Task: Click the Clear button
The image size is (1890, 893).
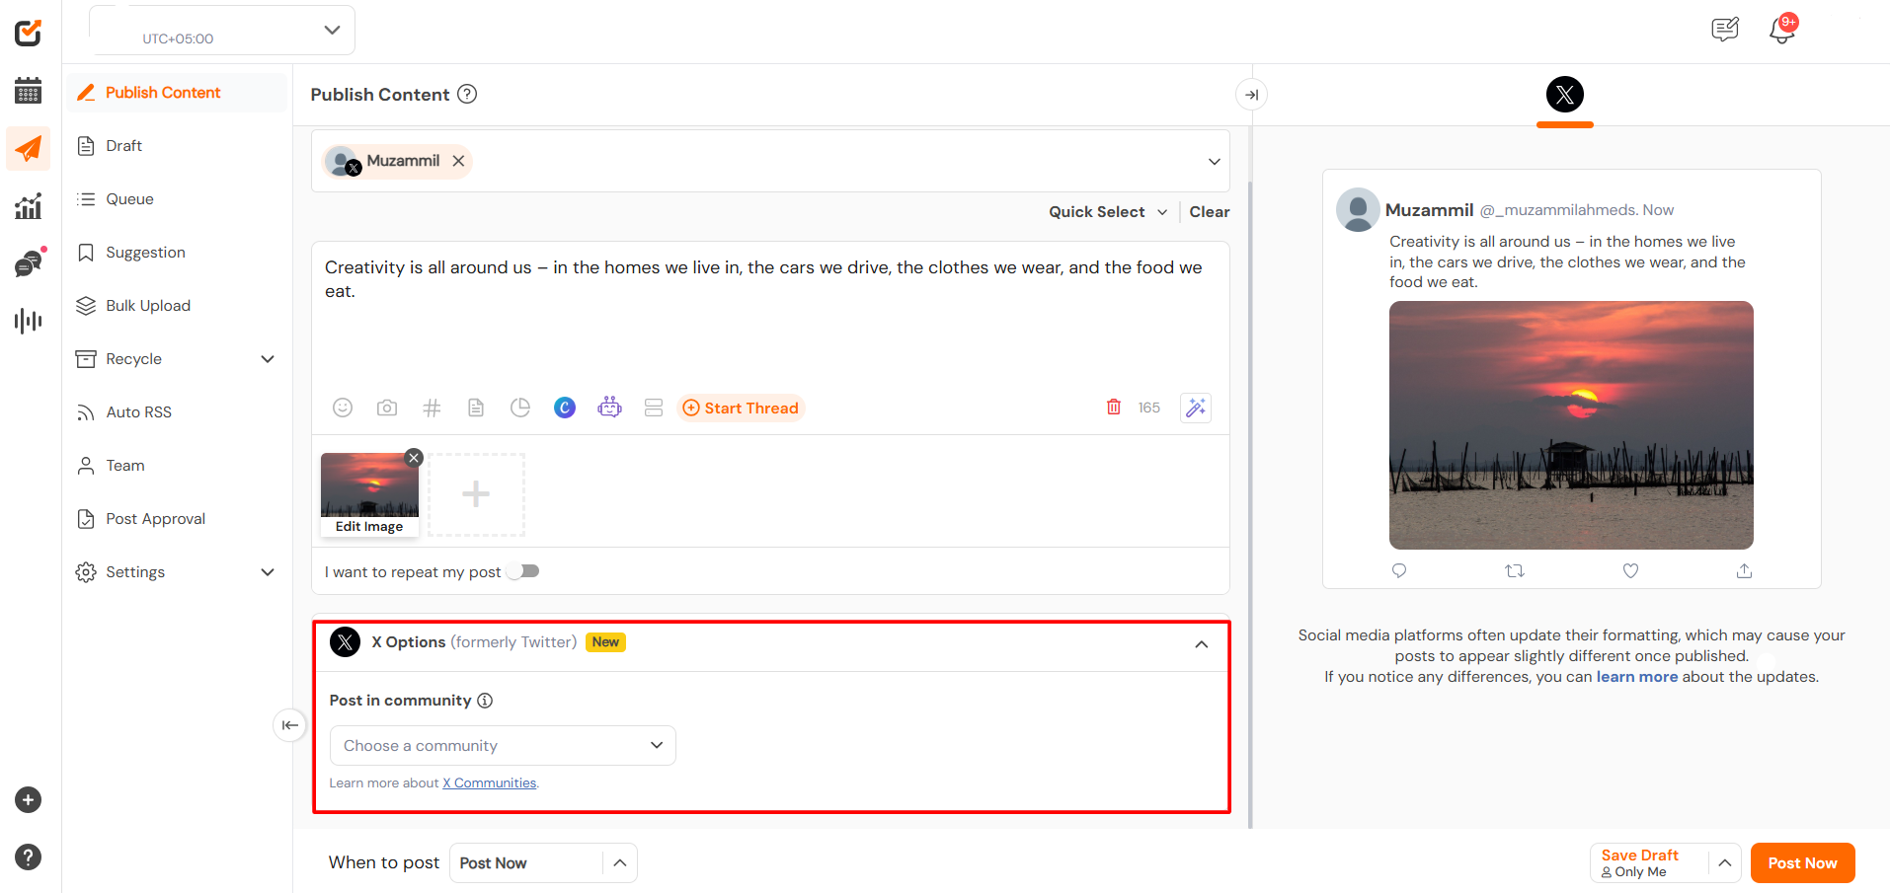Action: [x=1210, y=212]
